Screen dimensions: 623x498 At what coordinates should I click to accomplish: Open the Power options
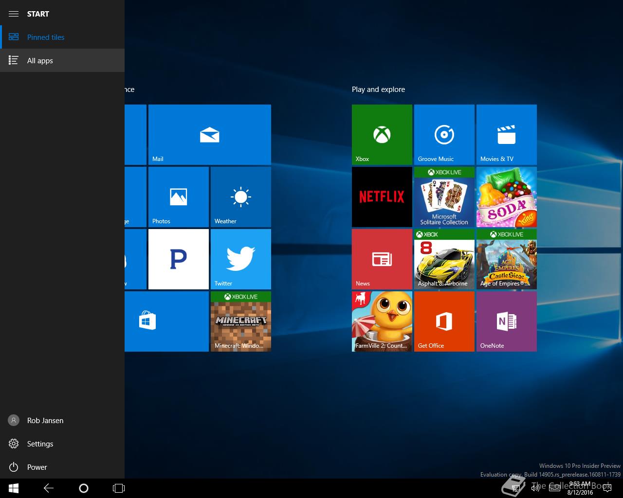pos(62,467)
